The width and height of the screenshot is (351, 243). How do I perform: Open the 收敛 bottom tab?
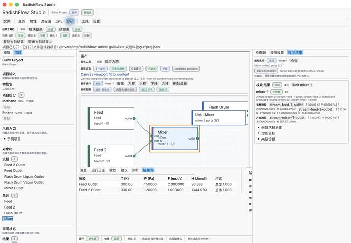click(113, 170)
